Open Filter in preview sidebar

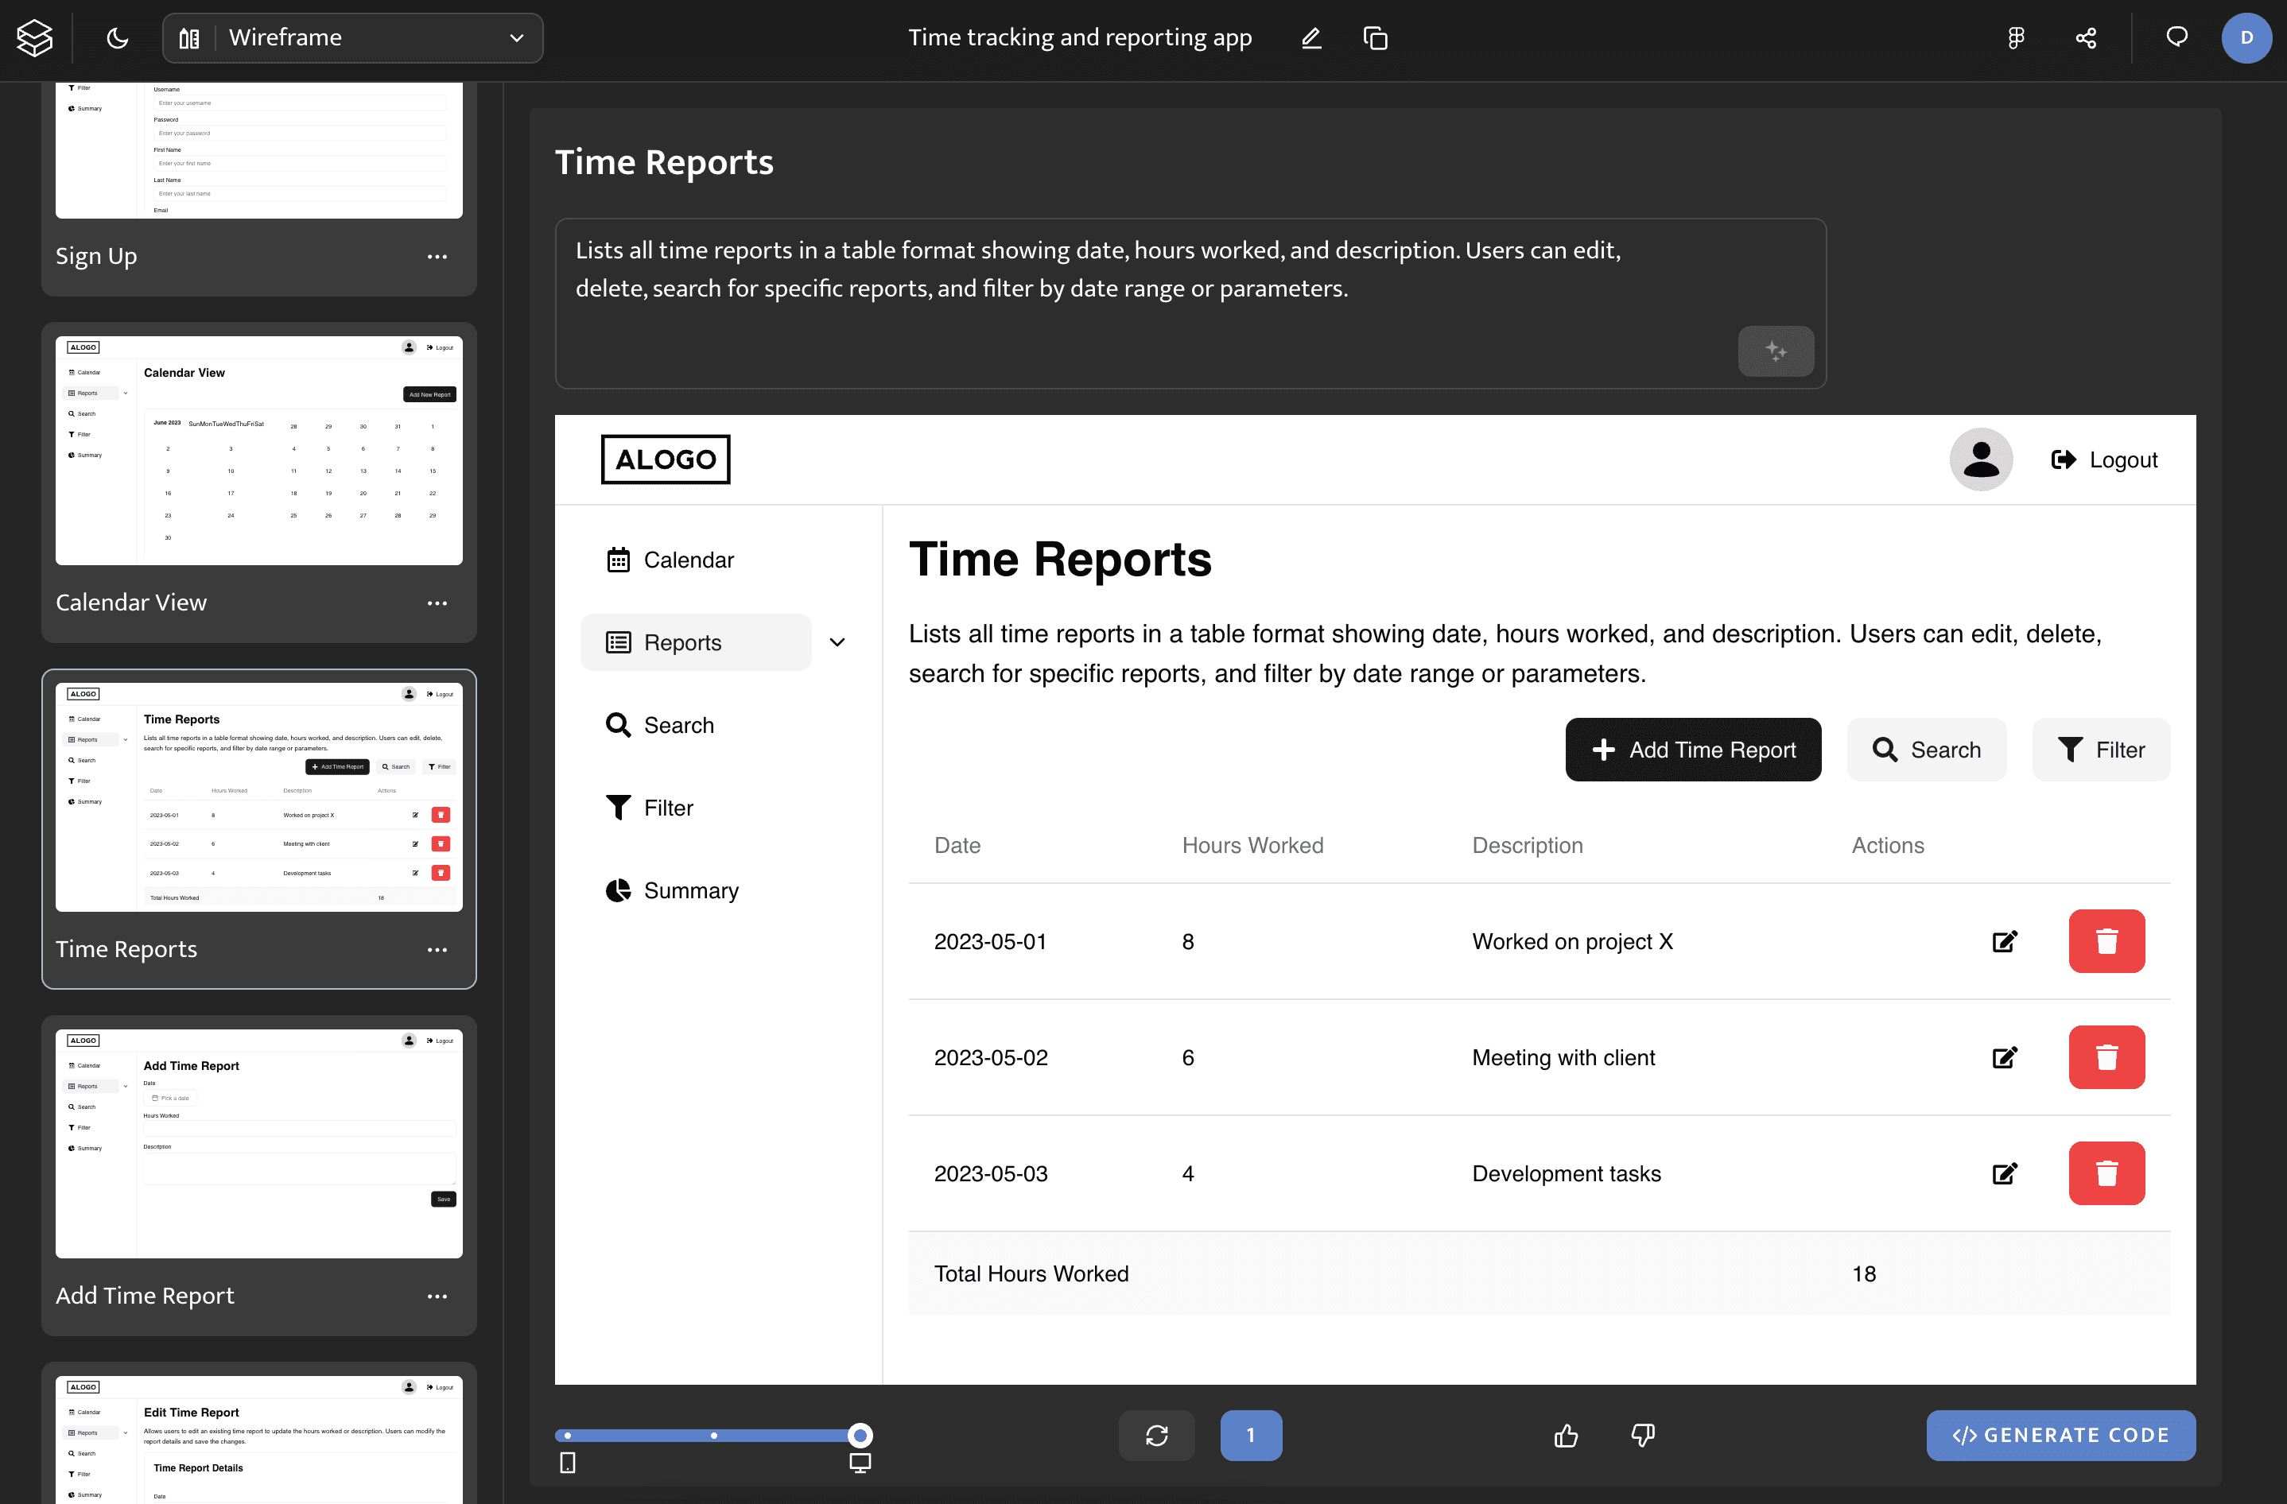click(650, 808)
